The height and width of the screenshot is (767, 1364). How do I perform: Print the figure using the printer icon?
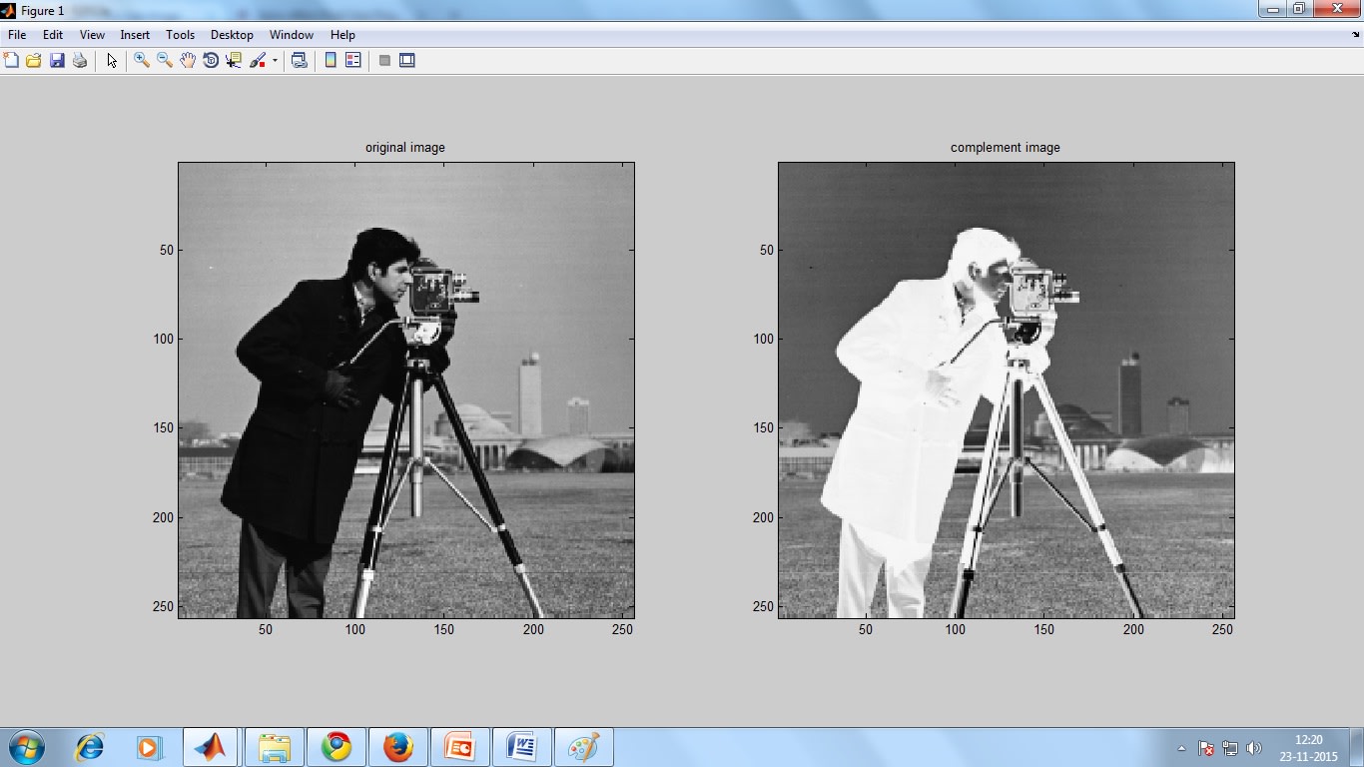coord(80,61)
